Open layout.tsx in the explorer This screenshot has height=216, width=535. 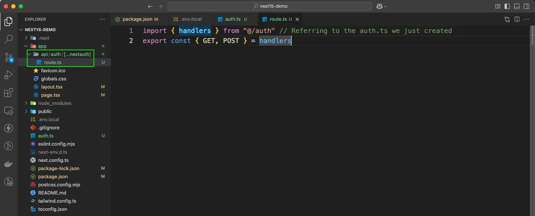(52, 87)
